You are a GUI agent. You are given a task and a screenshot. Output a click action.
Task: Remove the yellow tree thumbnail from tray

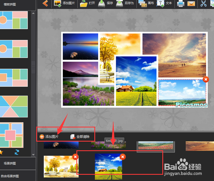pyautogui.click(x=75, y=157)
